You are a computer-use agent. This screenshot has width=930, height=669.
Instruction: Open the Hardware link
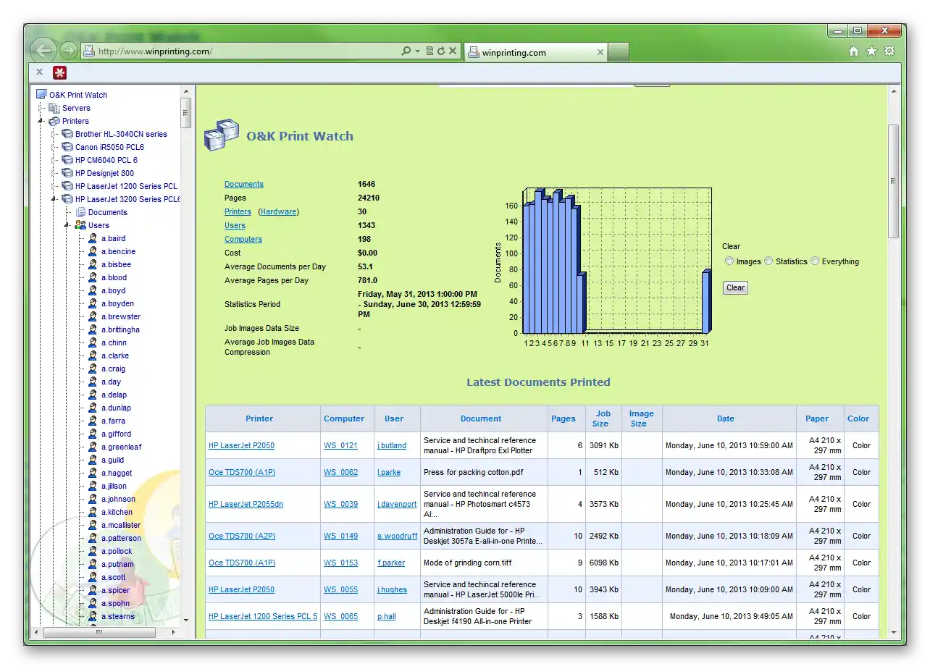[279, 211]
